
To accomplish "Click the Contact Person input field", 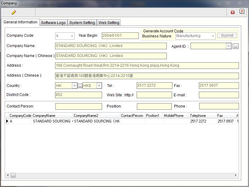I will coord(79,106).
